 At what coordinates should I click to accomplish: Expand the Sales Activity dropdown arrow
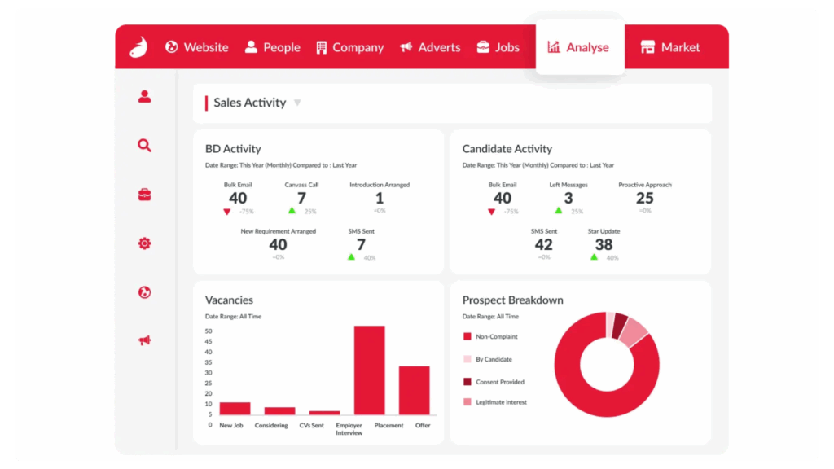click(297, 103)
